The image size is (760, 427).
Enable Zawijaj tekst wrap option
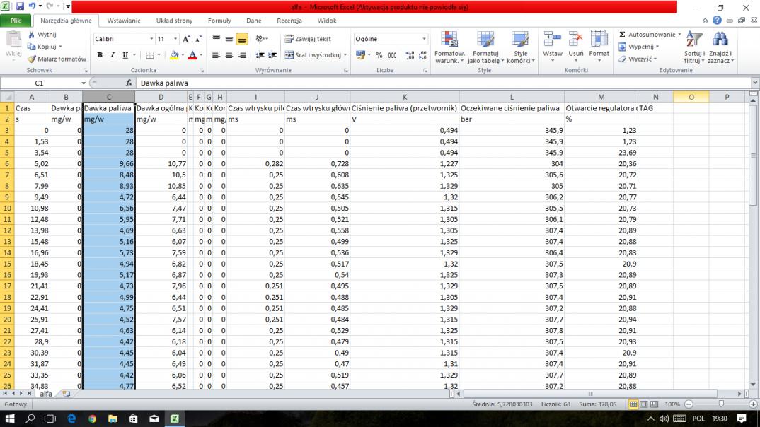pyautogui.click(x=308, y=39)
